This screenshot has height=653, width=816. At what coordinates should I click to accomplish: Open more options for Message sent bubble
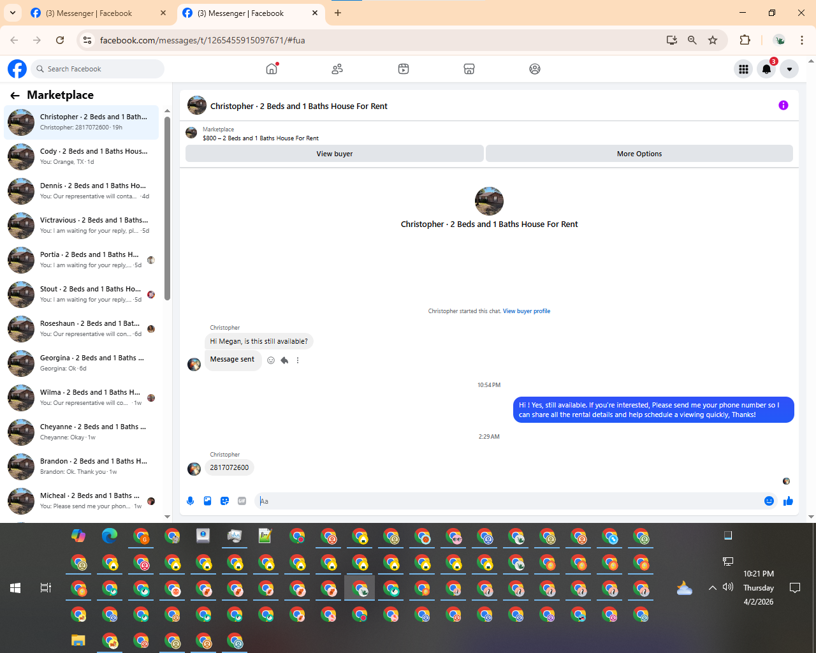coord(298,360)
